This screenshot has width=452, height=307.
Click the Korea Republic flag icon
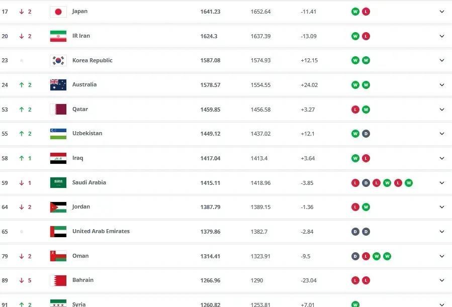click(58, 60)
